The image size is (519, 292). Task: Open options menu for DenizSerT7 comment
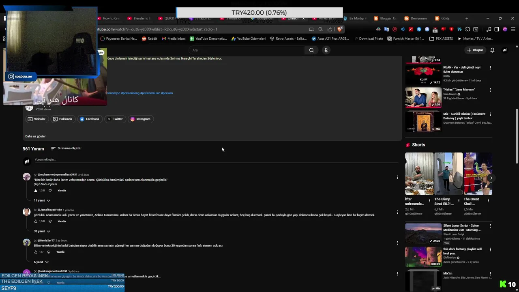point(397,243)
